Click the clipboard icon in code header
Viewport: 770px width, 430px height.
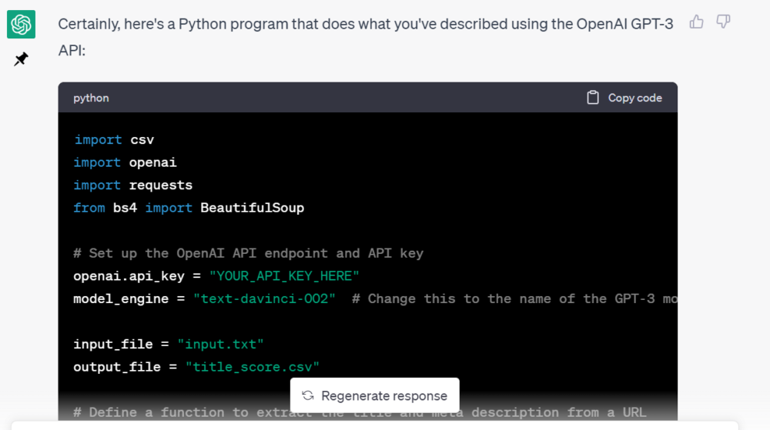tap(593, 98)
